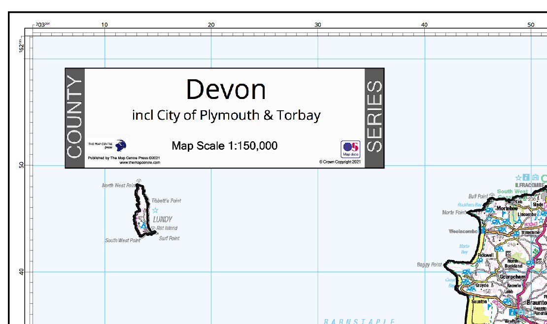Click the LUNDY island label
Image resolution: width=547 pixels, height=324 pixels.
(x=163, y=220)
